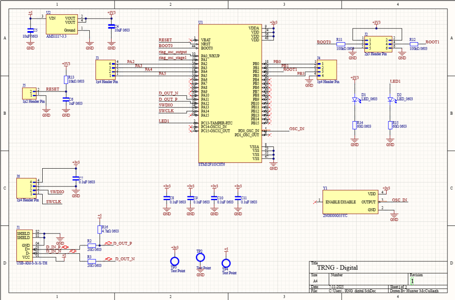Select the D2 LED symbol

pos(391,99)
